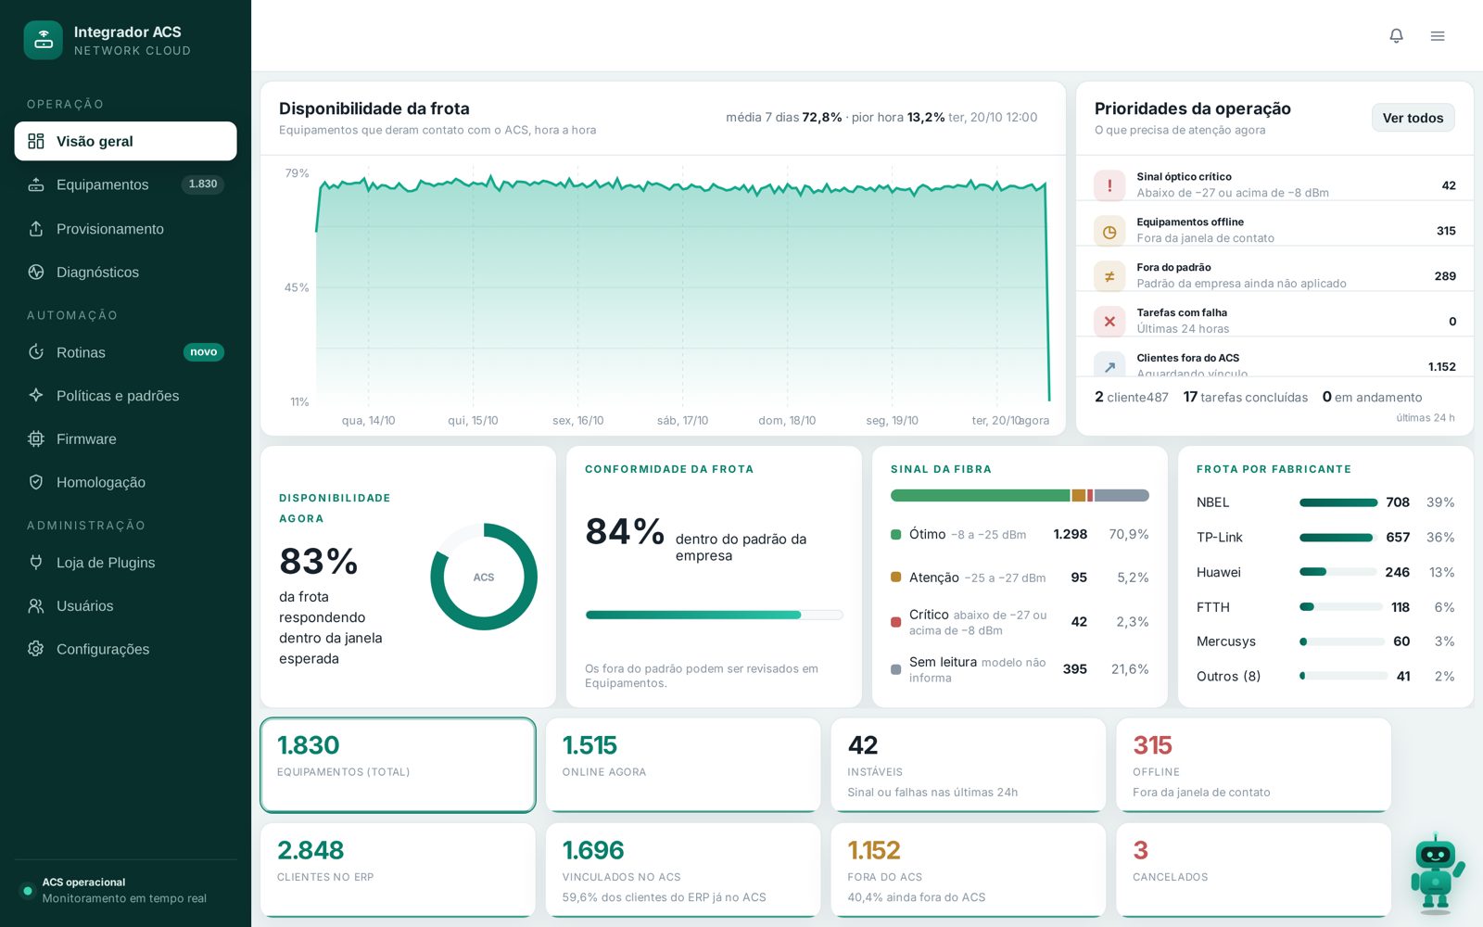The width and height of the screenshot is (1483, 927).
Task: Click the Integrador ACS logo icon
Action: [x=43, y=40]
